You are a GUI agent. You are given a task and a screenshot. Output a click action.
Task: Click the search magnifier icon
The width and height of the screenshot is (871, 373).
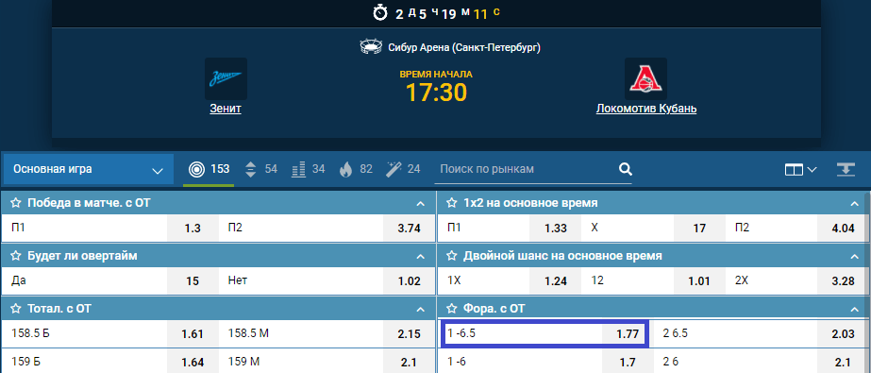pyautogui.click(x=626, y=169)
